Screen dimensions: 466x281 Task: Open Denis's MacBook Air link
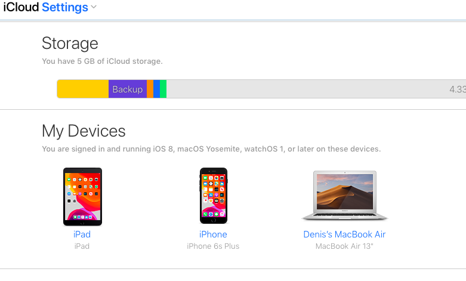(x=344, y=234)
